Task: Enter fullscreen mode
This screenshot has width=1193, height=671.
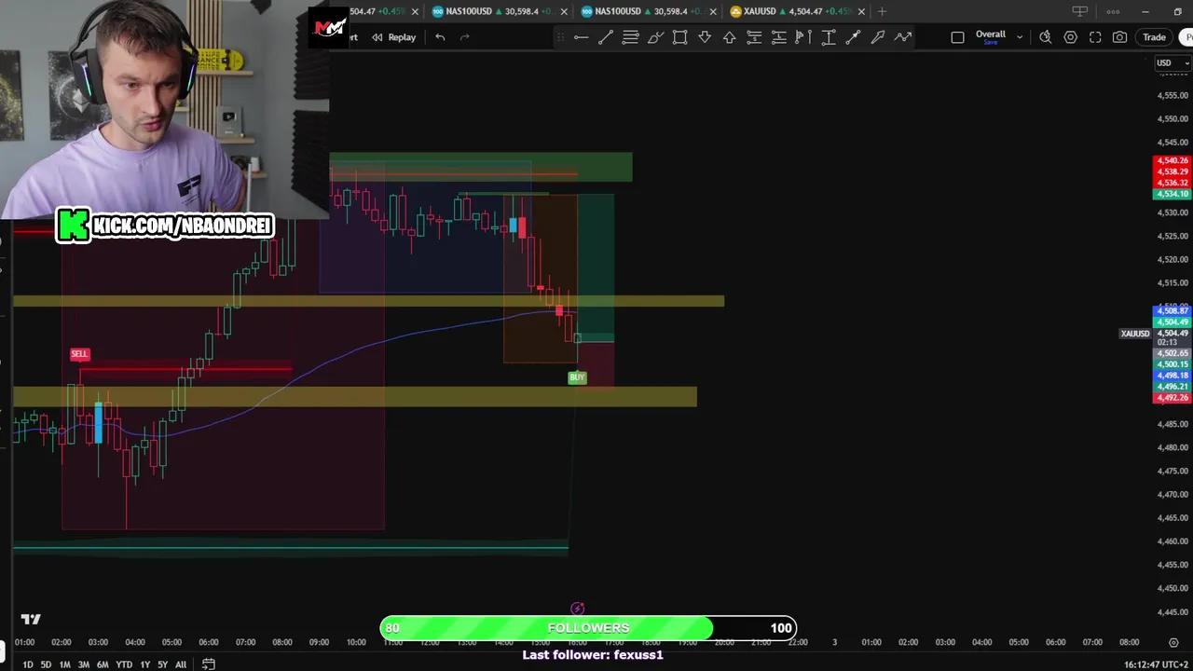Action: [x=1095, y=37]
